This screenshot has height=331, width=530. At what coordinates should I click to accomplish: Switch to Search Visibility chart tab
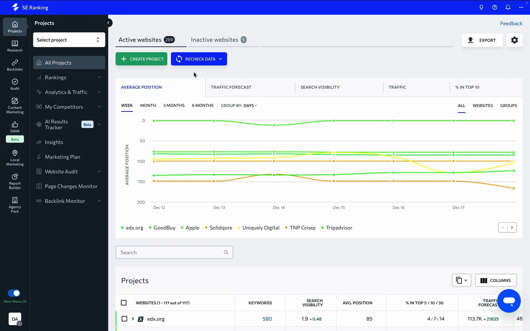[x=320, y=87]
